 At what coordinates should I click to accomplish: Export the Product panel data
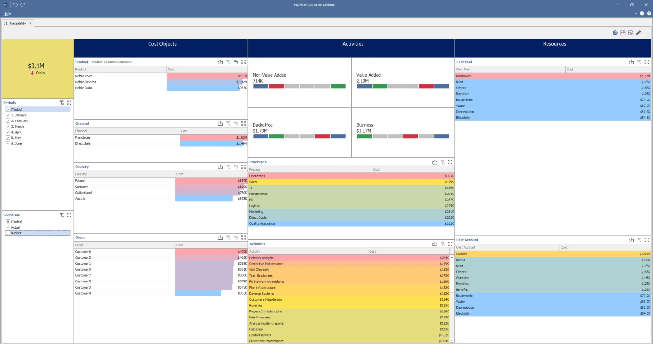coord(220,62)
